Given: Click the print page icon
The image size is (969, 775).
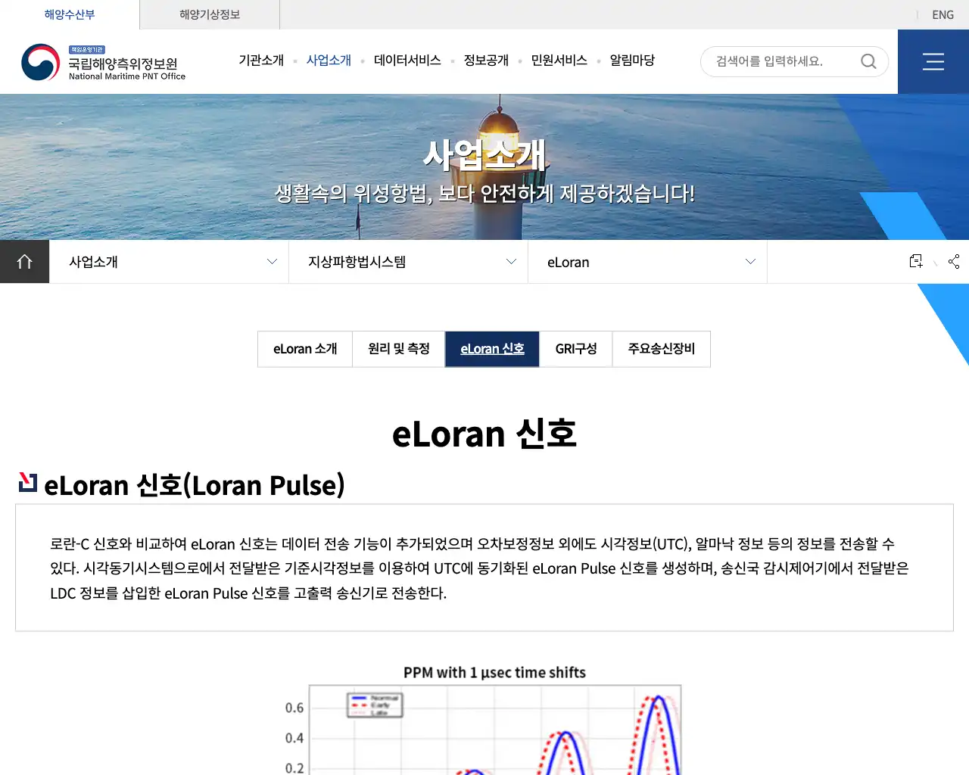Looking at the screenshot, I should 916,261.
